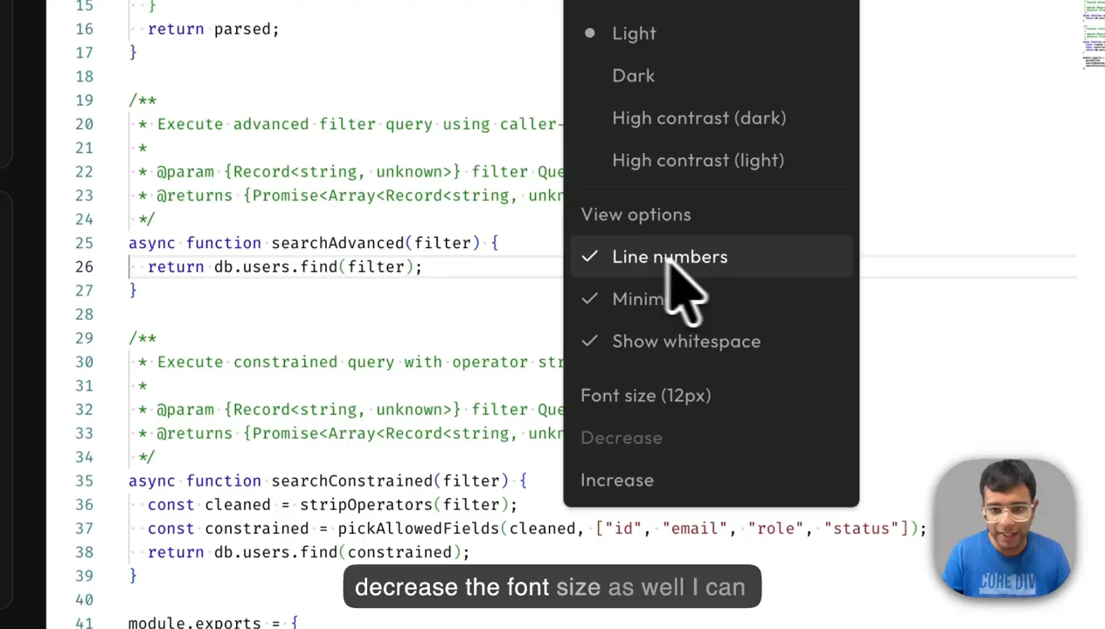Click line number 35 in gutter
Viewport: 1105px width, 629px height.
pyautogui.click(x=84, y=480)
